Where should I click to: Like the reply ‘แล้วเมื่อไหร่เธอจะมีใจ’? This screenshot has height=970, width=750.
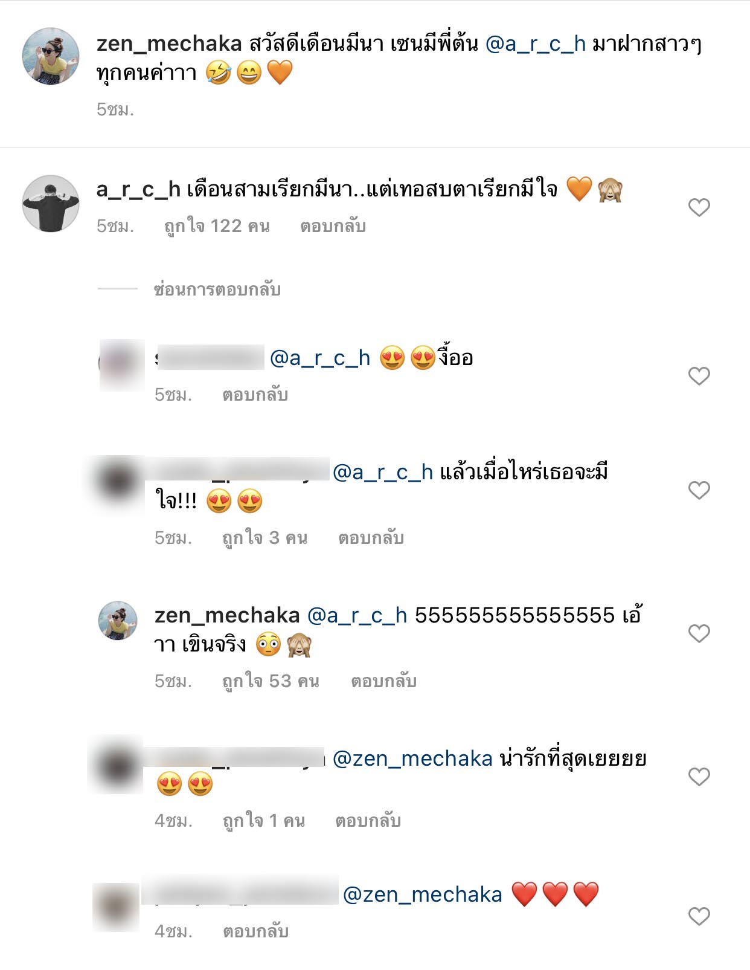[x=699, y=490]
